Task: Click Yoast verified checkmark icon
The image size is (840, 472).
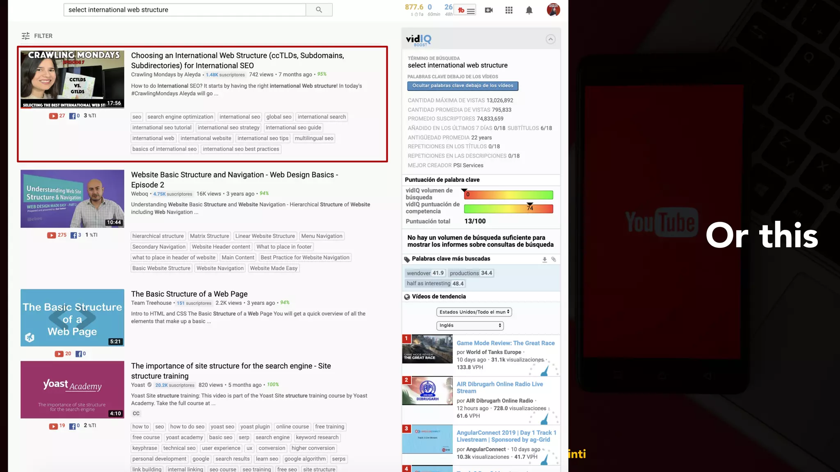Action: (150, 385)
